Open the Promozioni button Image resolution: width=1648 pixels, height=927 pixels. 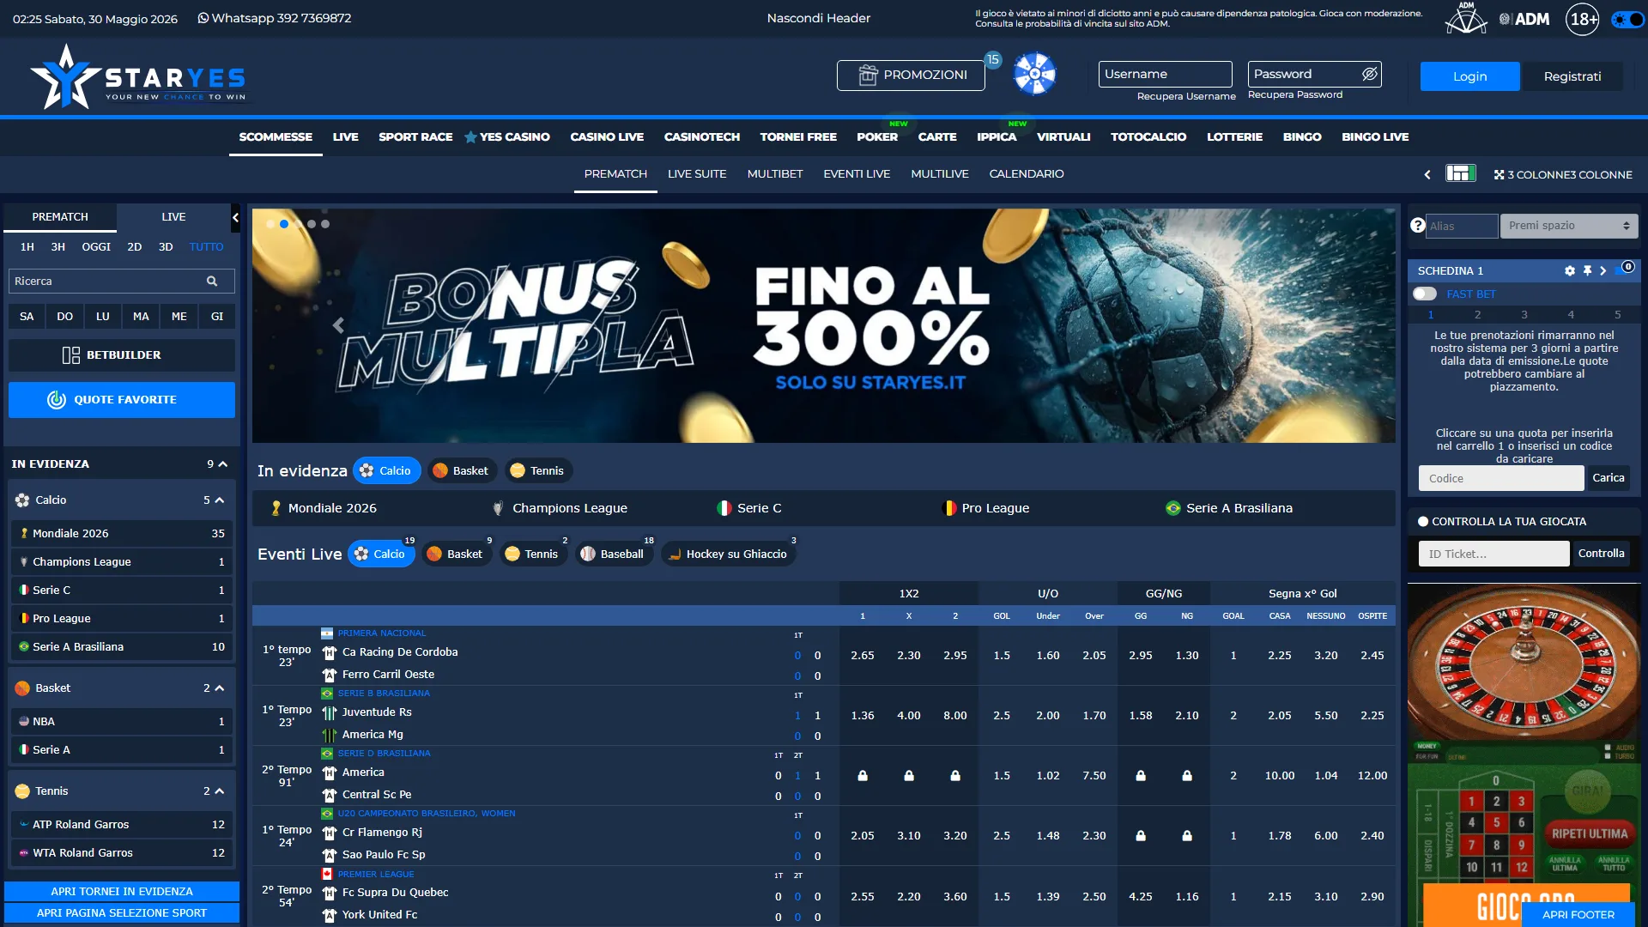911,75
